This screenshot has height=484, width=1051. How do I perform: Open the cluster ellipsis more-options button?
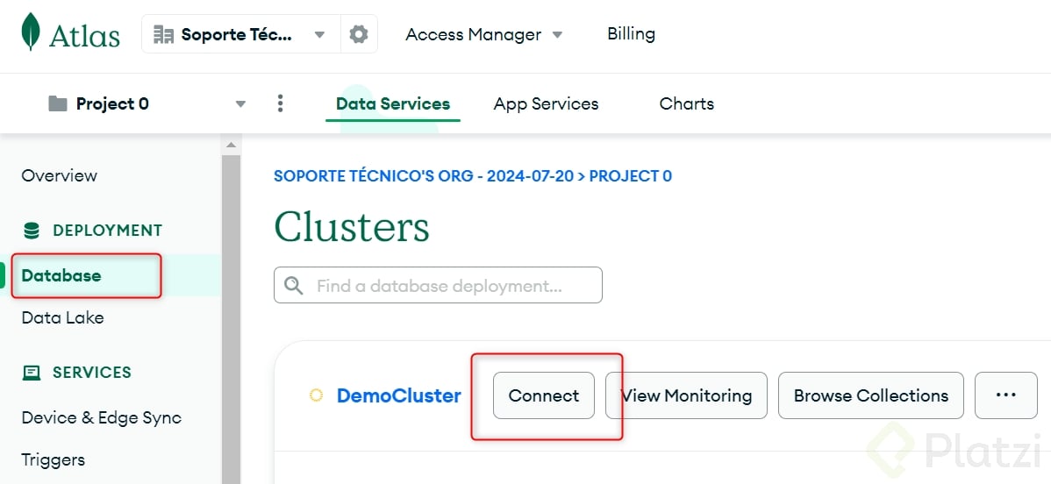point(1005,395)
